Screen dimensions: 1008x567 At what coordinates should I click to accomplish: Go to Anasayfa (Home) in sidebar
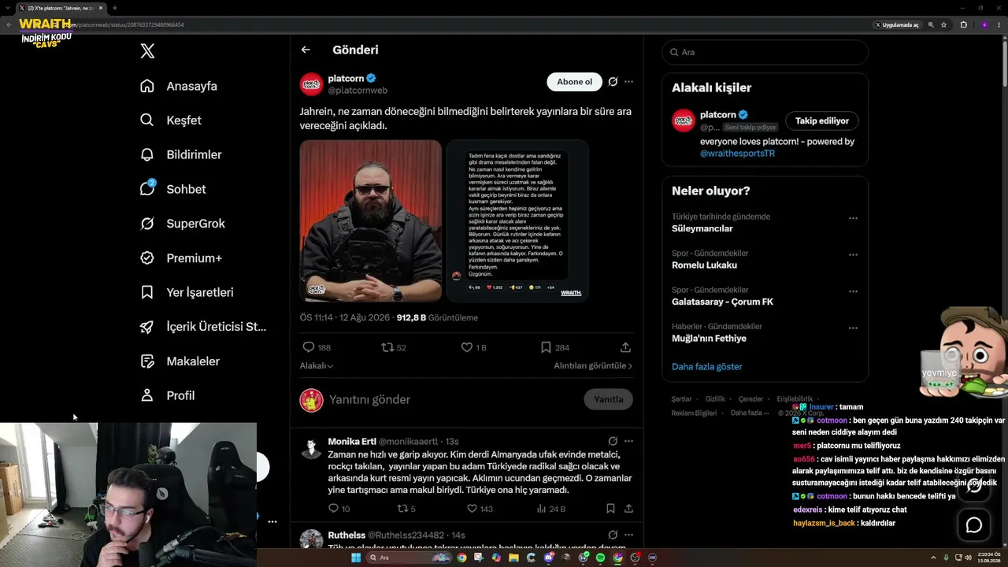click(x=179, y=86)
